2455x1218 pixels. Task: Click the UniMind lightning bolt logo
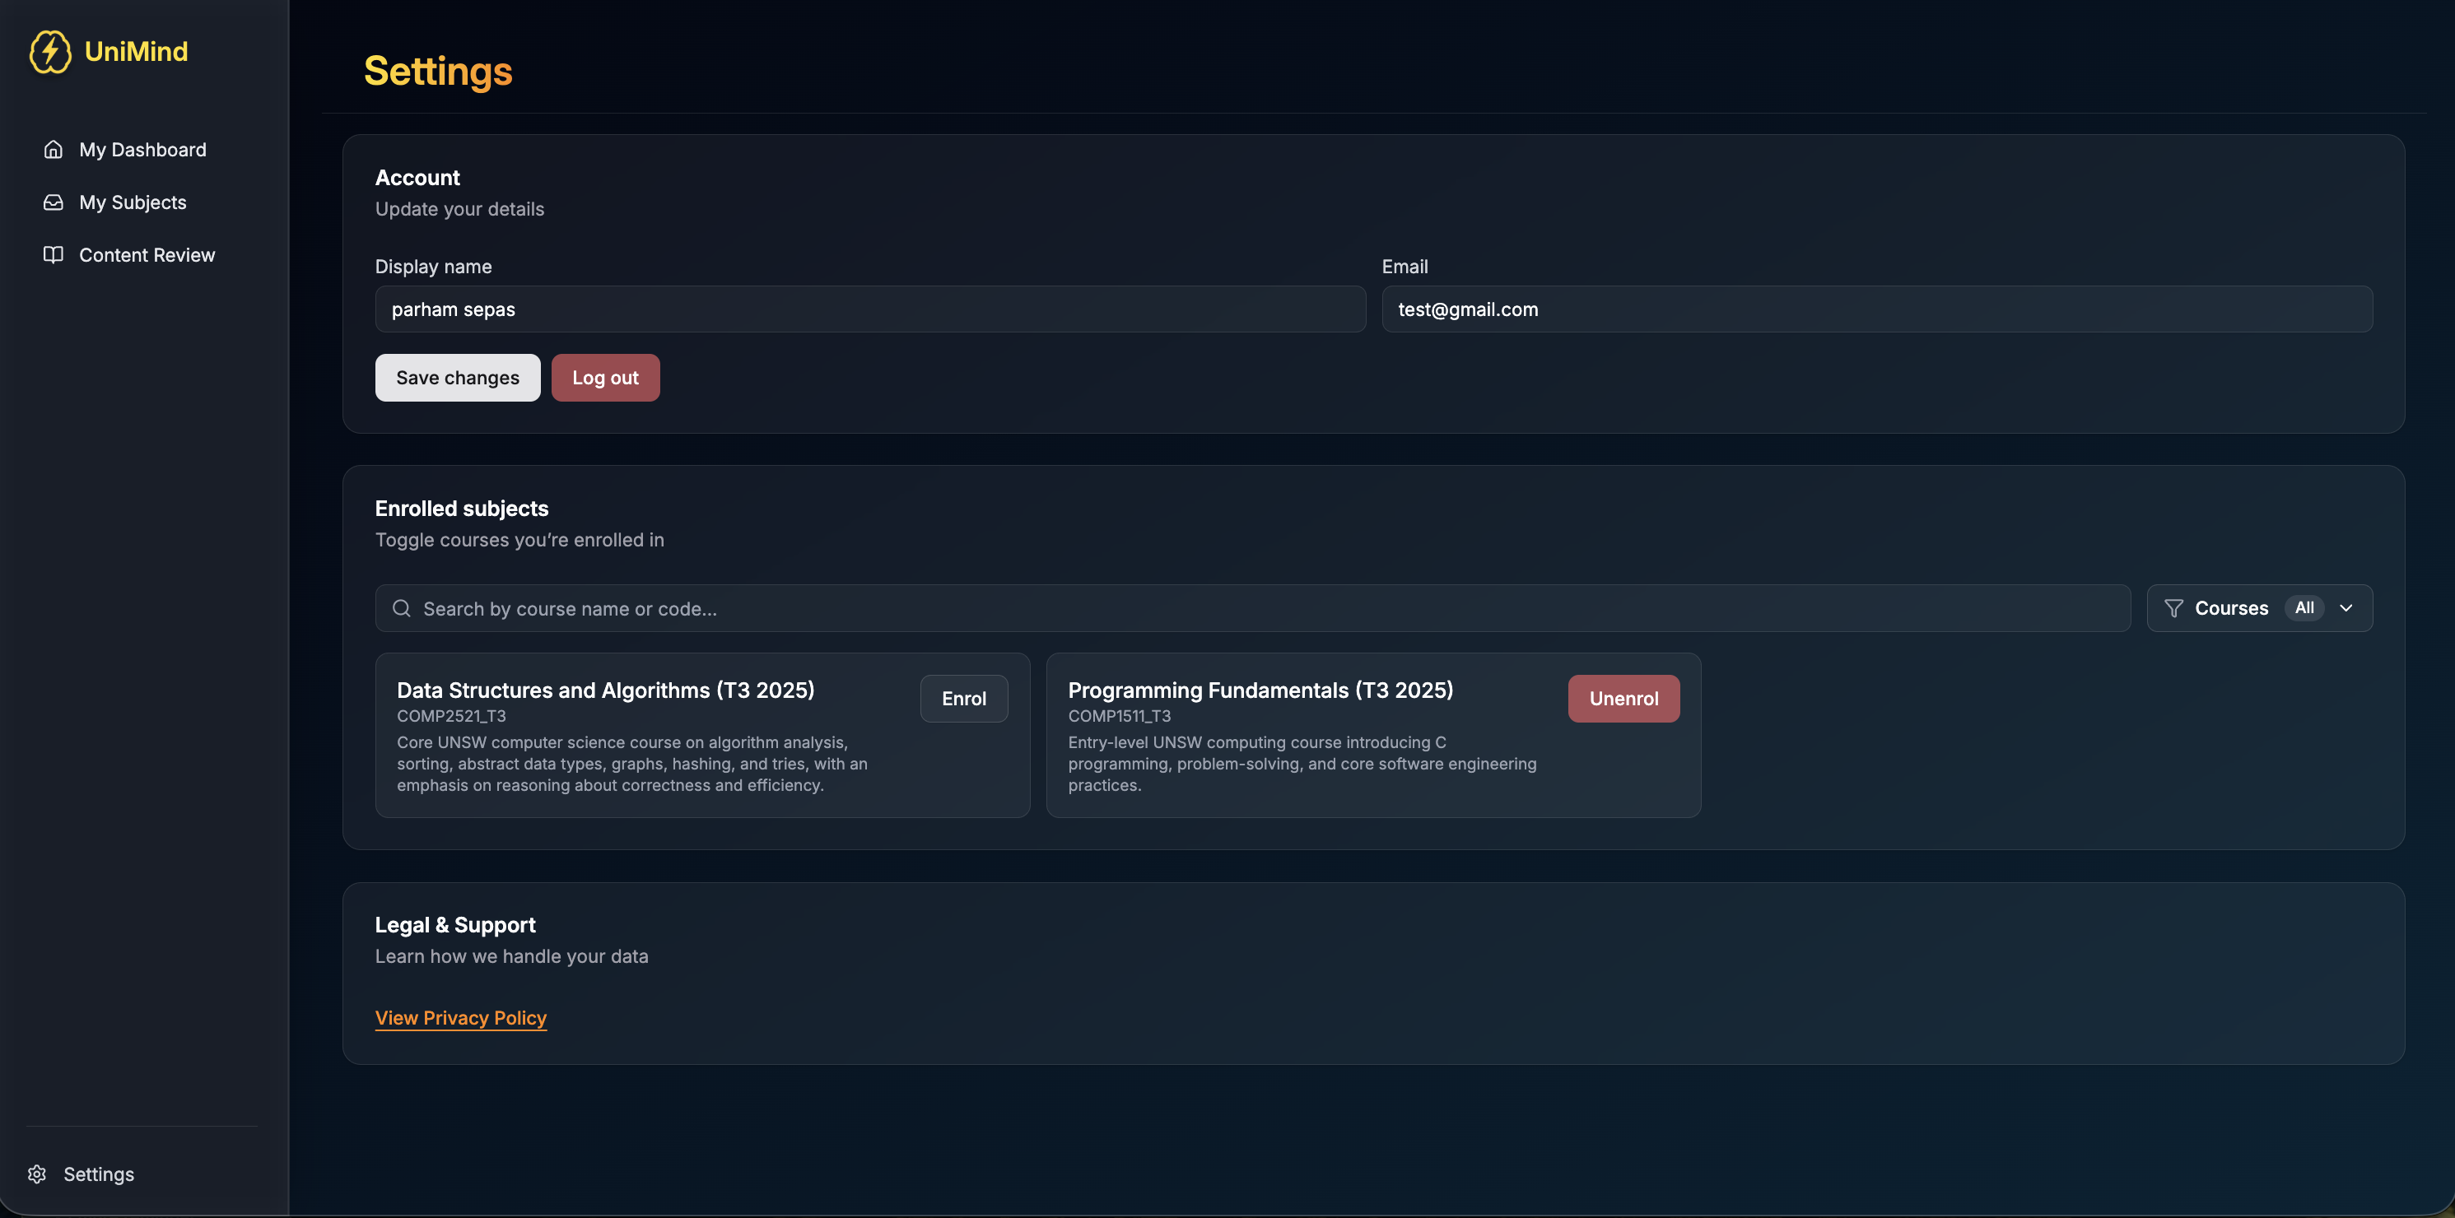coord(49,52)
